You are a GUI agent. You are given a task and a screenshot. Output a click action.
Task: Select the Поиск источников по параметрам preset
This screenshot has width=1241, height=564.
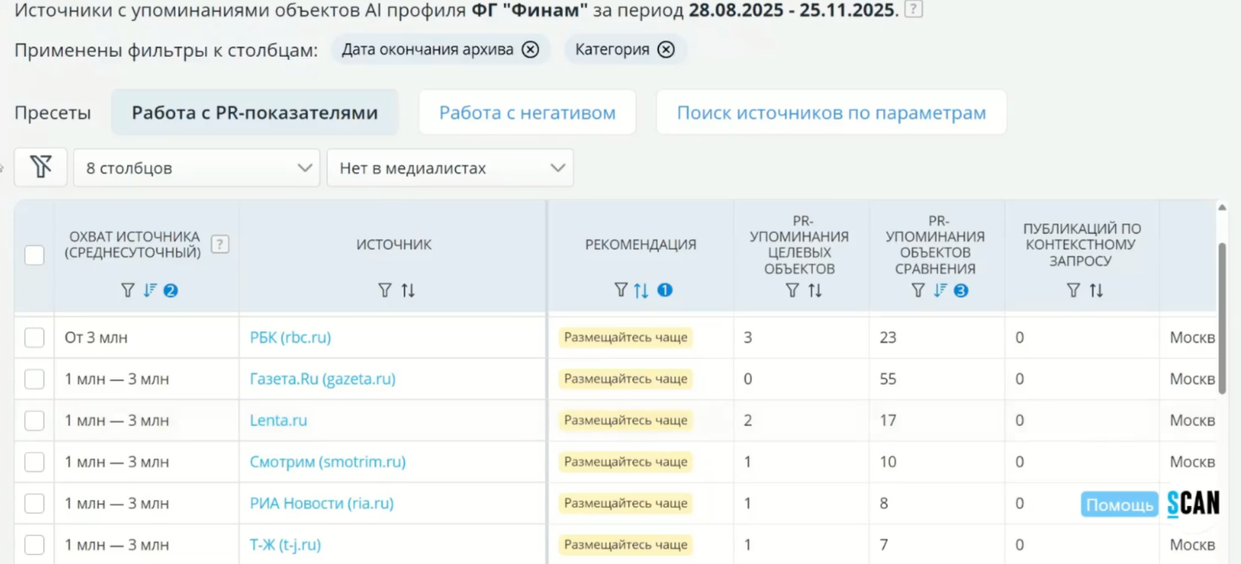tap(831, 112)
